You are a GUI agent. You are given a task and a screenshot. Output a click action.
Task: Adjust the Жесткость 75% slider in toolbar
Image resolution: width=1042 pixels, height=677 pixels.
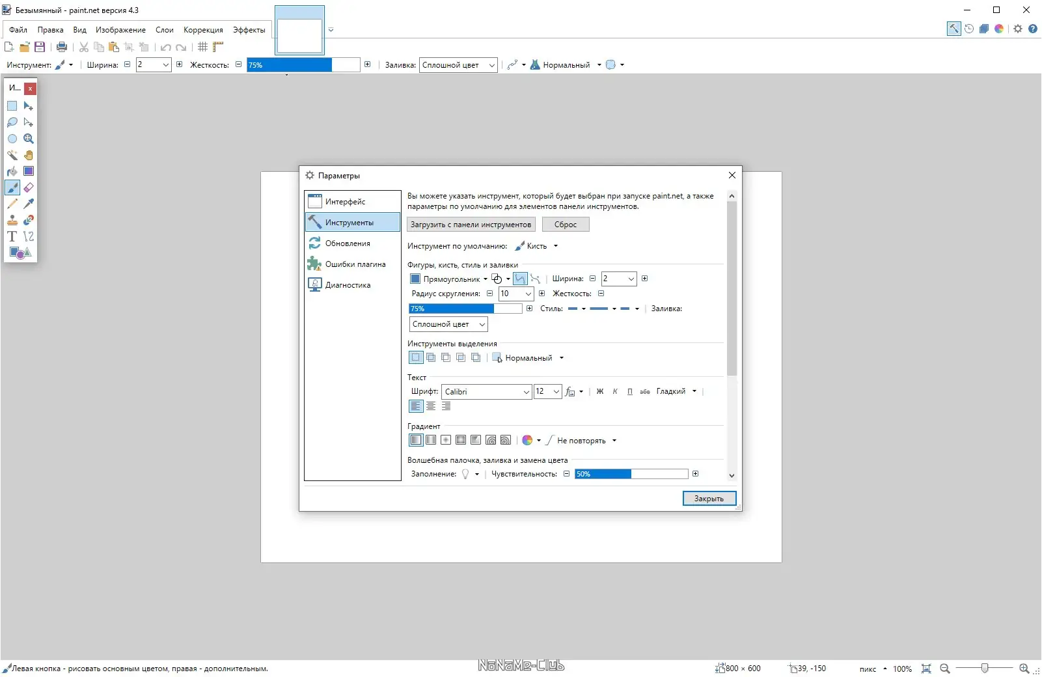[x=303, y=65]
